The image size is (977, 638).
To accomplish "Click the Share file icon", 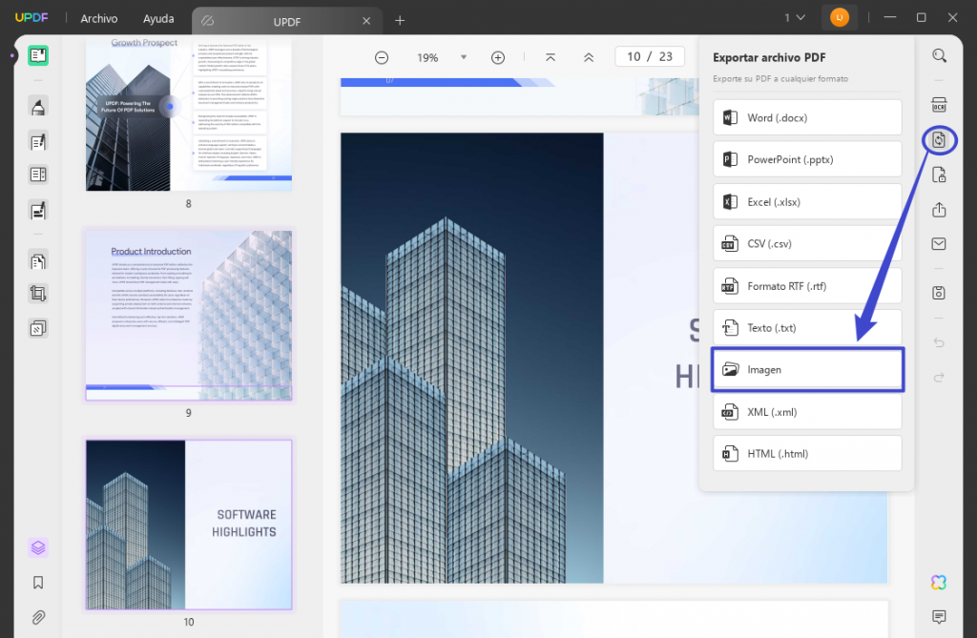I will [x=939, y=209].
